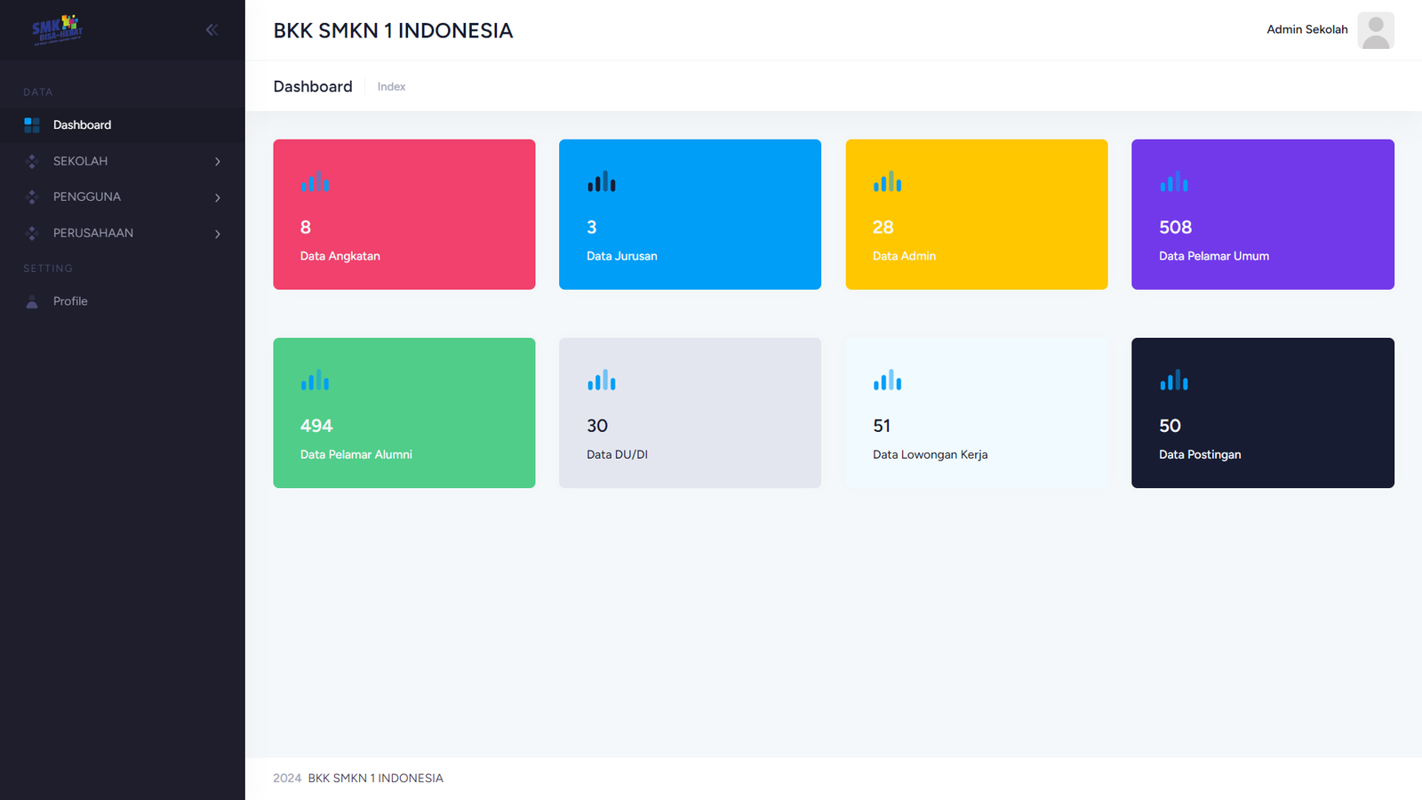1422x800 pixels.
Task: Click the SMK logo in sidebar
Action: tap(57, 29)
